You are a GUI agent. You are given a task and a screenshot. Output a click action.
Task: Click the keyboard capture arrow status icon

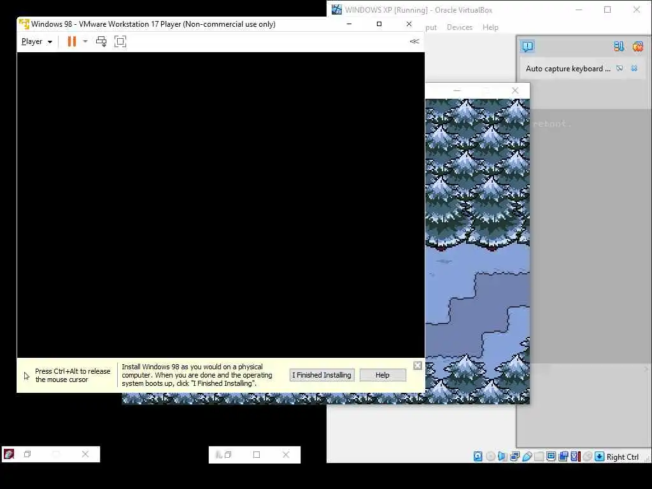pyautogui.click(x=599, y=457)
